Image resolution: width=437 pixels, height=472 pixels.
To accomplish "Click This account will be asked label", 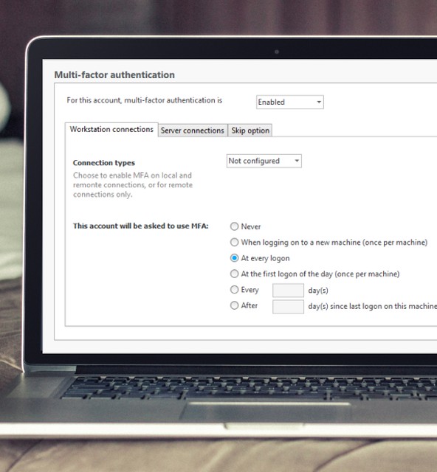I will click(x=141, y=226).
